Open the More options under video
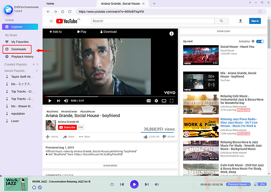Image resolution: width=271 pixels, height=192 pixels. pos(84,137)
